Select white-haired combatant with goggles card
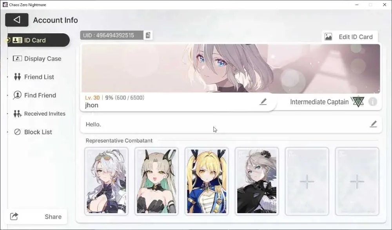Image resolution: width=392 pixels, height=230 pixels. click(x=107, y=181)
